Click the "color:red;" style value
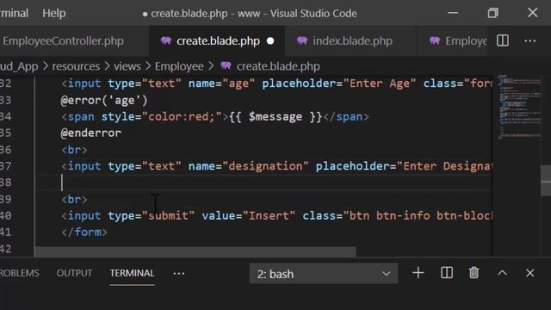551x310 pixels. [x=182, y=117]
